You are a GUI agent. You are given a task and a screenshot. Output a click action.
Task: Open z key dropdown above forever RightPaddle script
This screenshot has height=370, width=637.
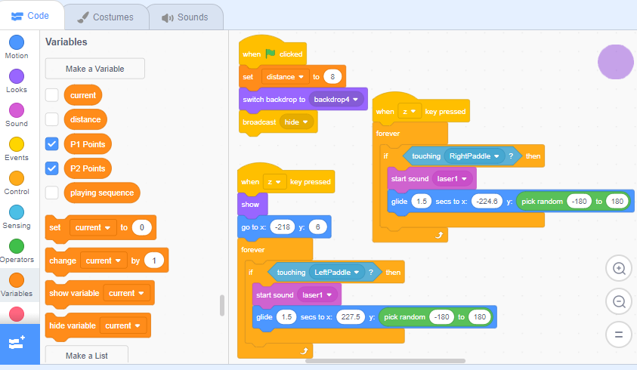(409, 111)
